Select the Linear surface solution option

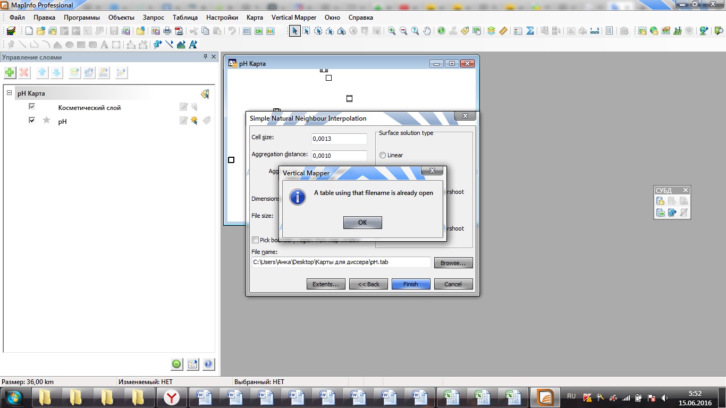point(383,155)
